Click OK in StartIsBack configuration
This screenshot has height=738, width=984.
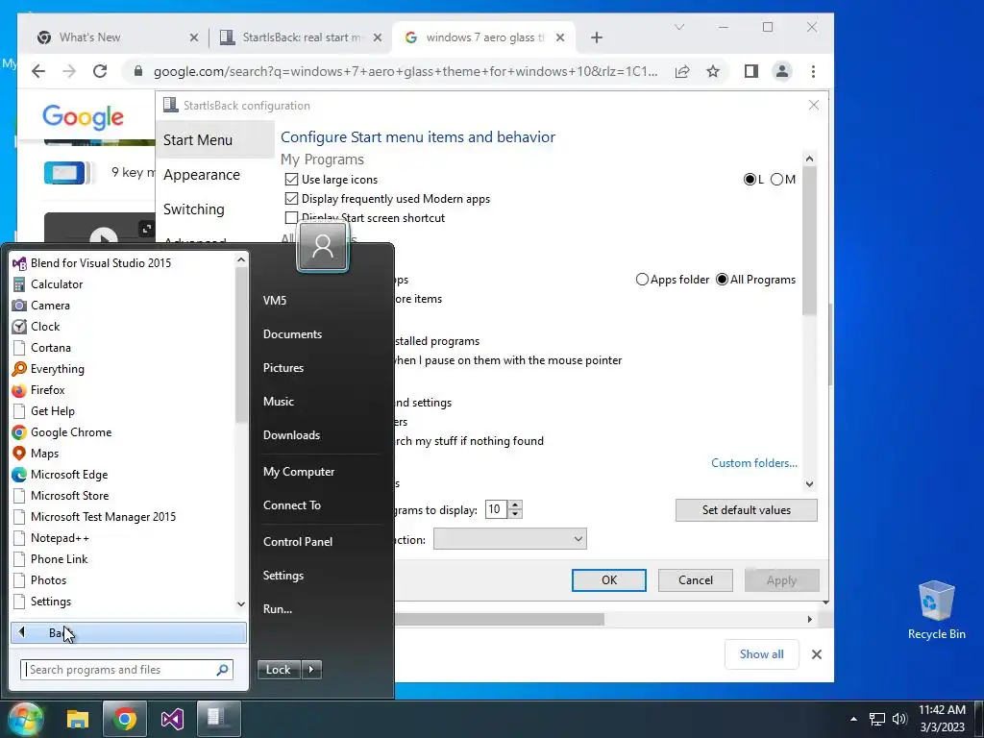click(x=608, y=580)
